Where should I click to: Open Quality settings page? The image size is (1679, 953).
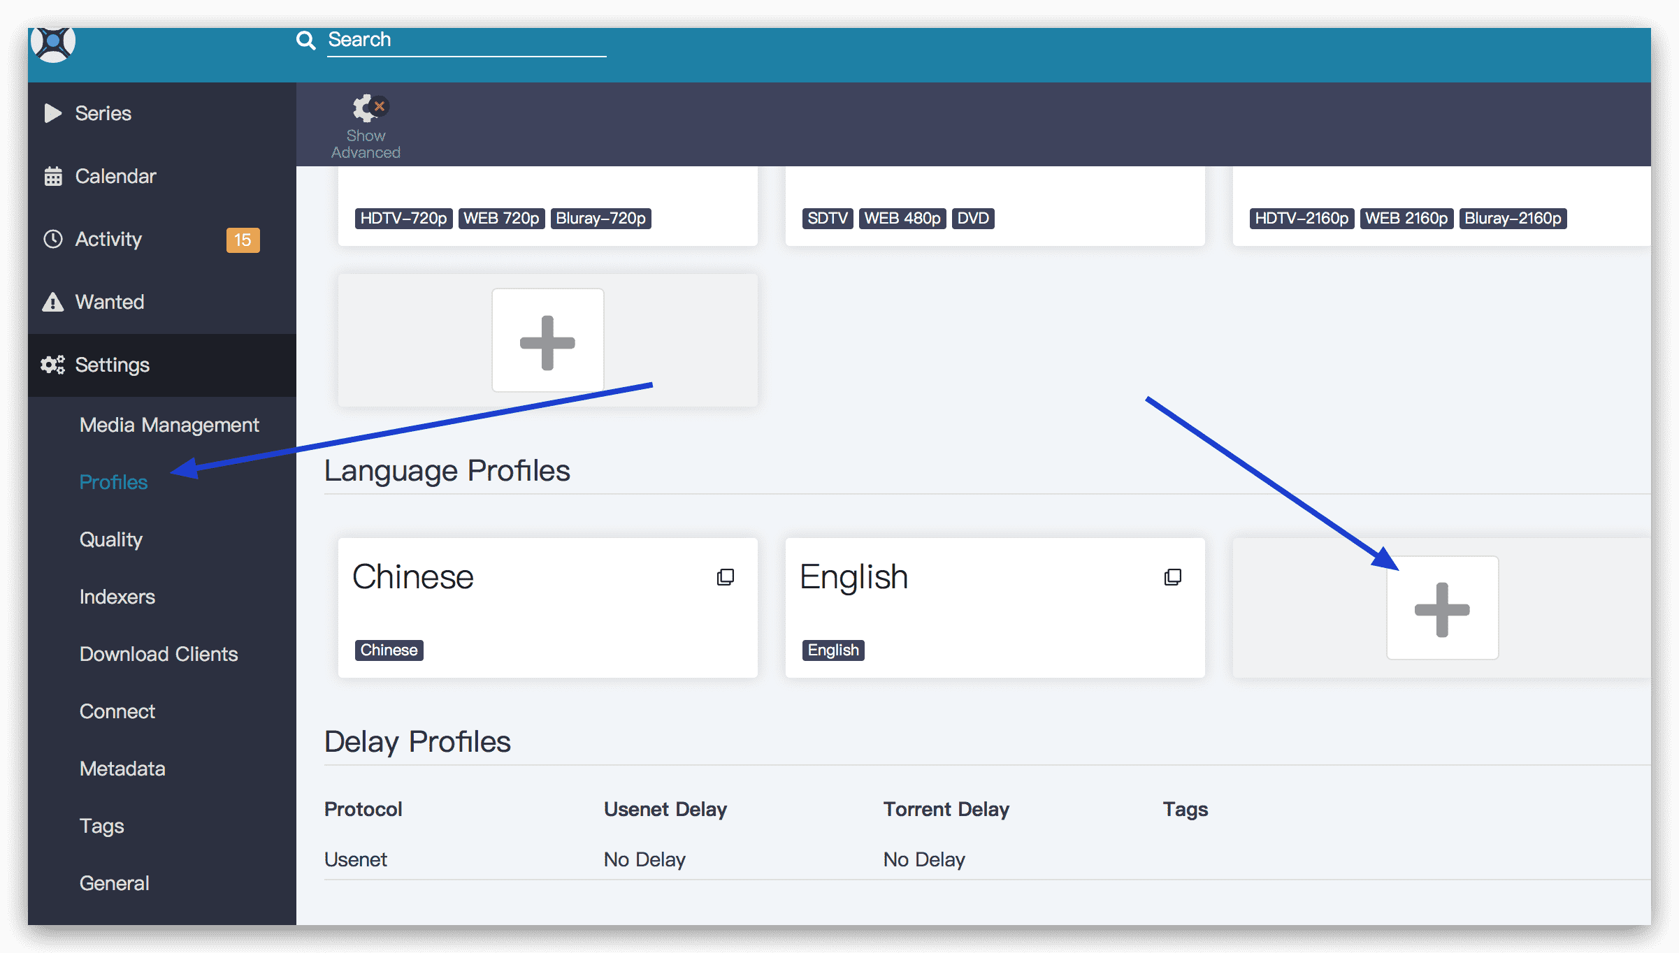point(110,539)
